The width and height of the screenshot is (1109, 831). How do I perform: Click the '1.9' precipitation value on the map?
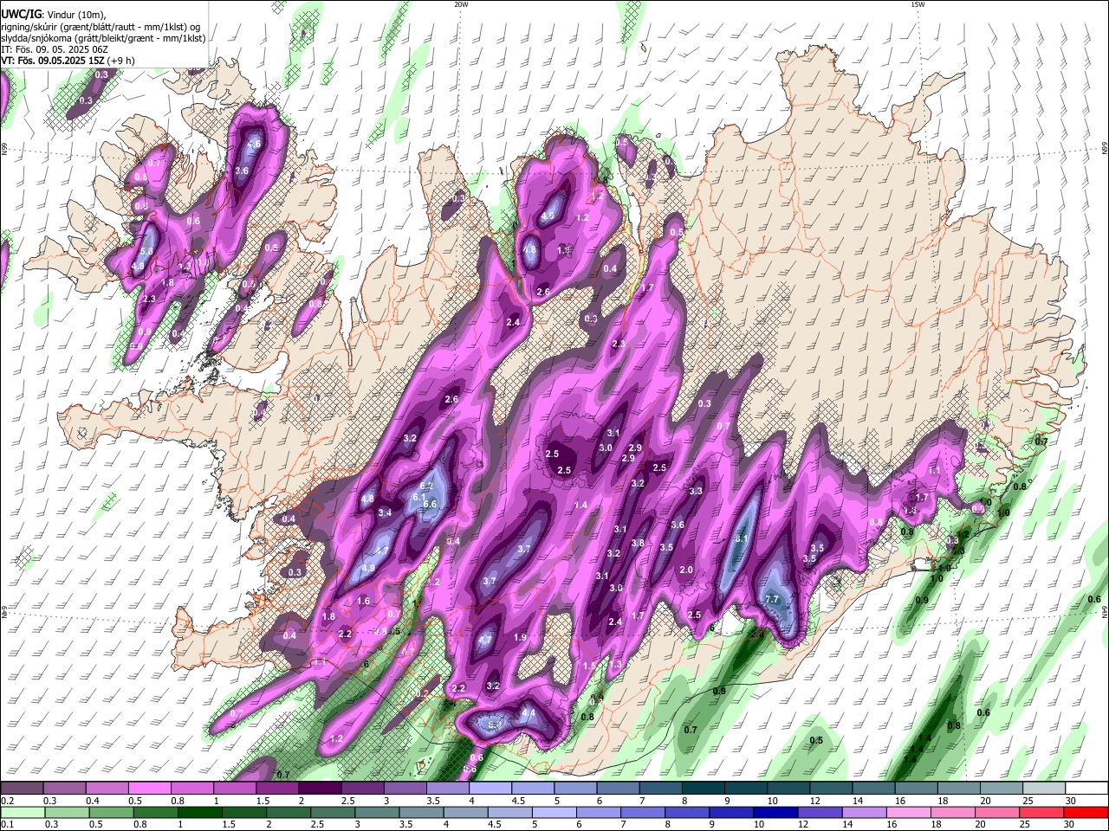[520, 637]
